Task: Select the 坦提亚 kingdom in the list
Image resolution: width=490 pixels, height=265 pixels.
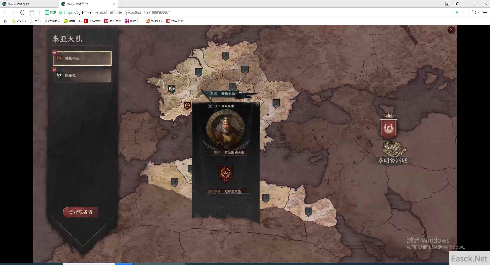Action: (82, 75)
